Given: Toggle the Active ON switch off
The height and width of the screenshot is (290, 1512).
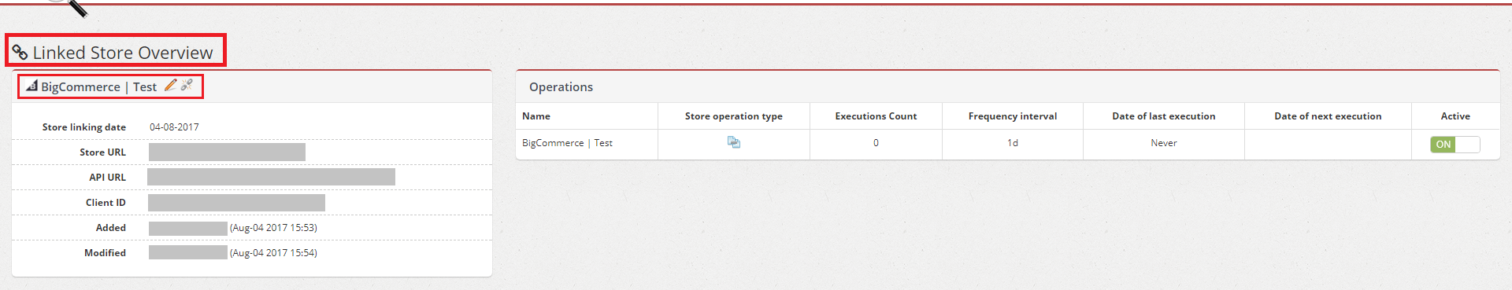Looking at the screenshot, I should [x=1455, y=144].
